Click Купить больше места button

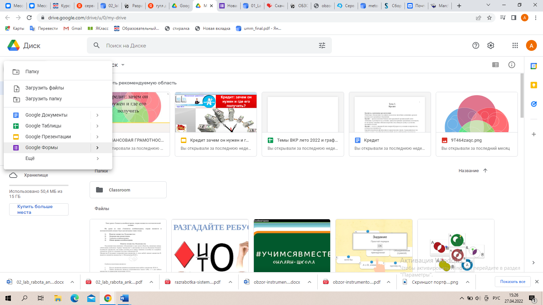[39, 209]
